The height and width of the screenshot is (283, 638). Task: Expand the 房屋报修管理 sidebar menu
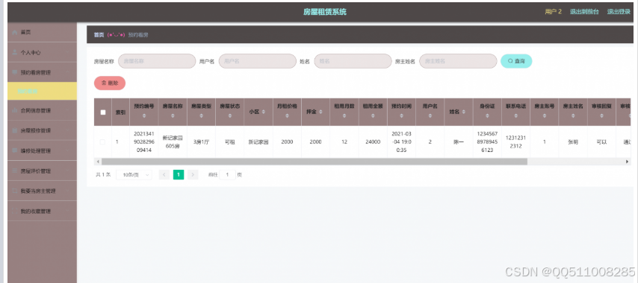point(42,130)
